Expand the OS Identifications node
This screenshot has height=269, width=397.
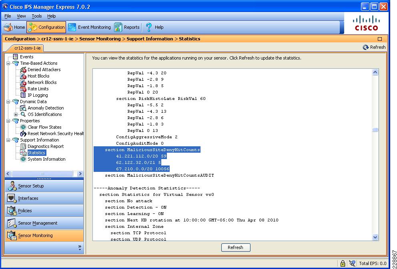[16, 114]
